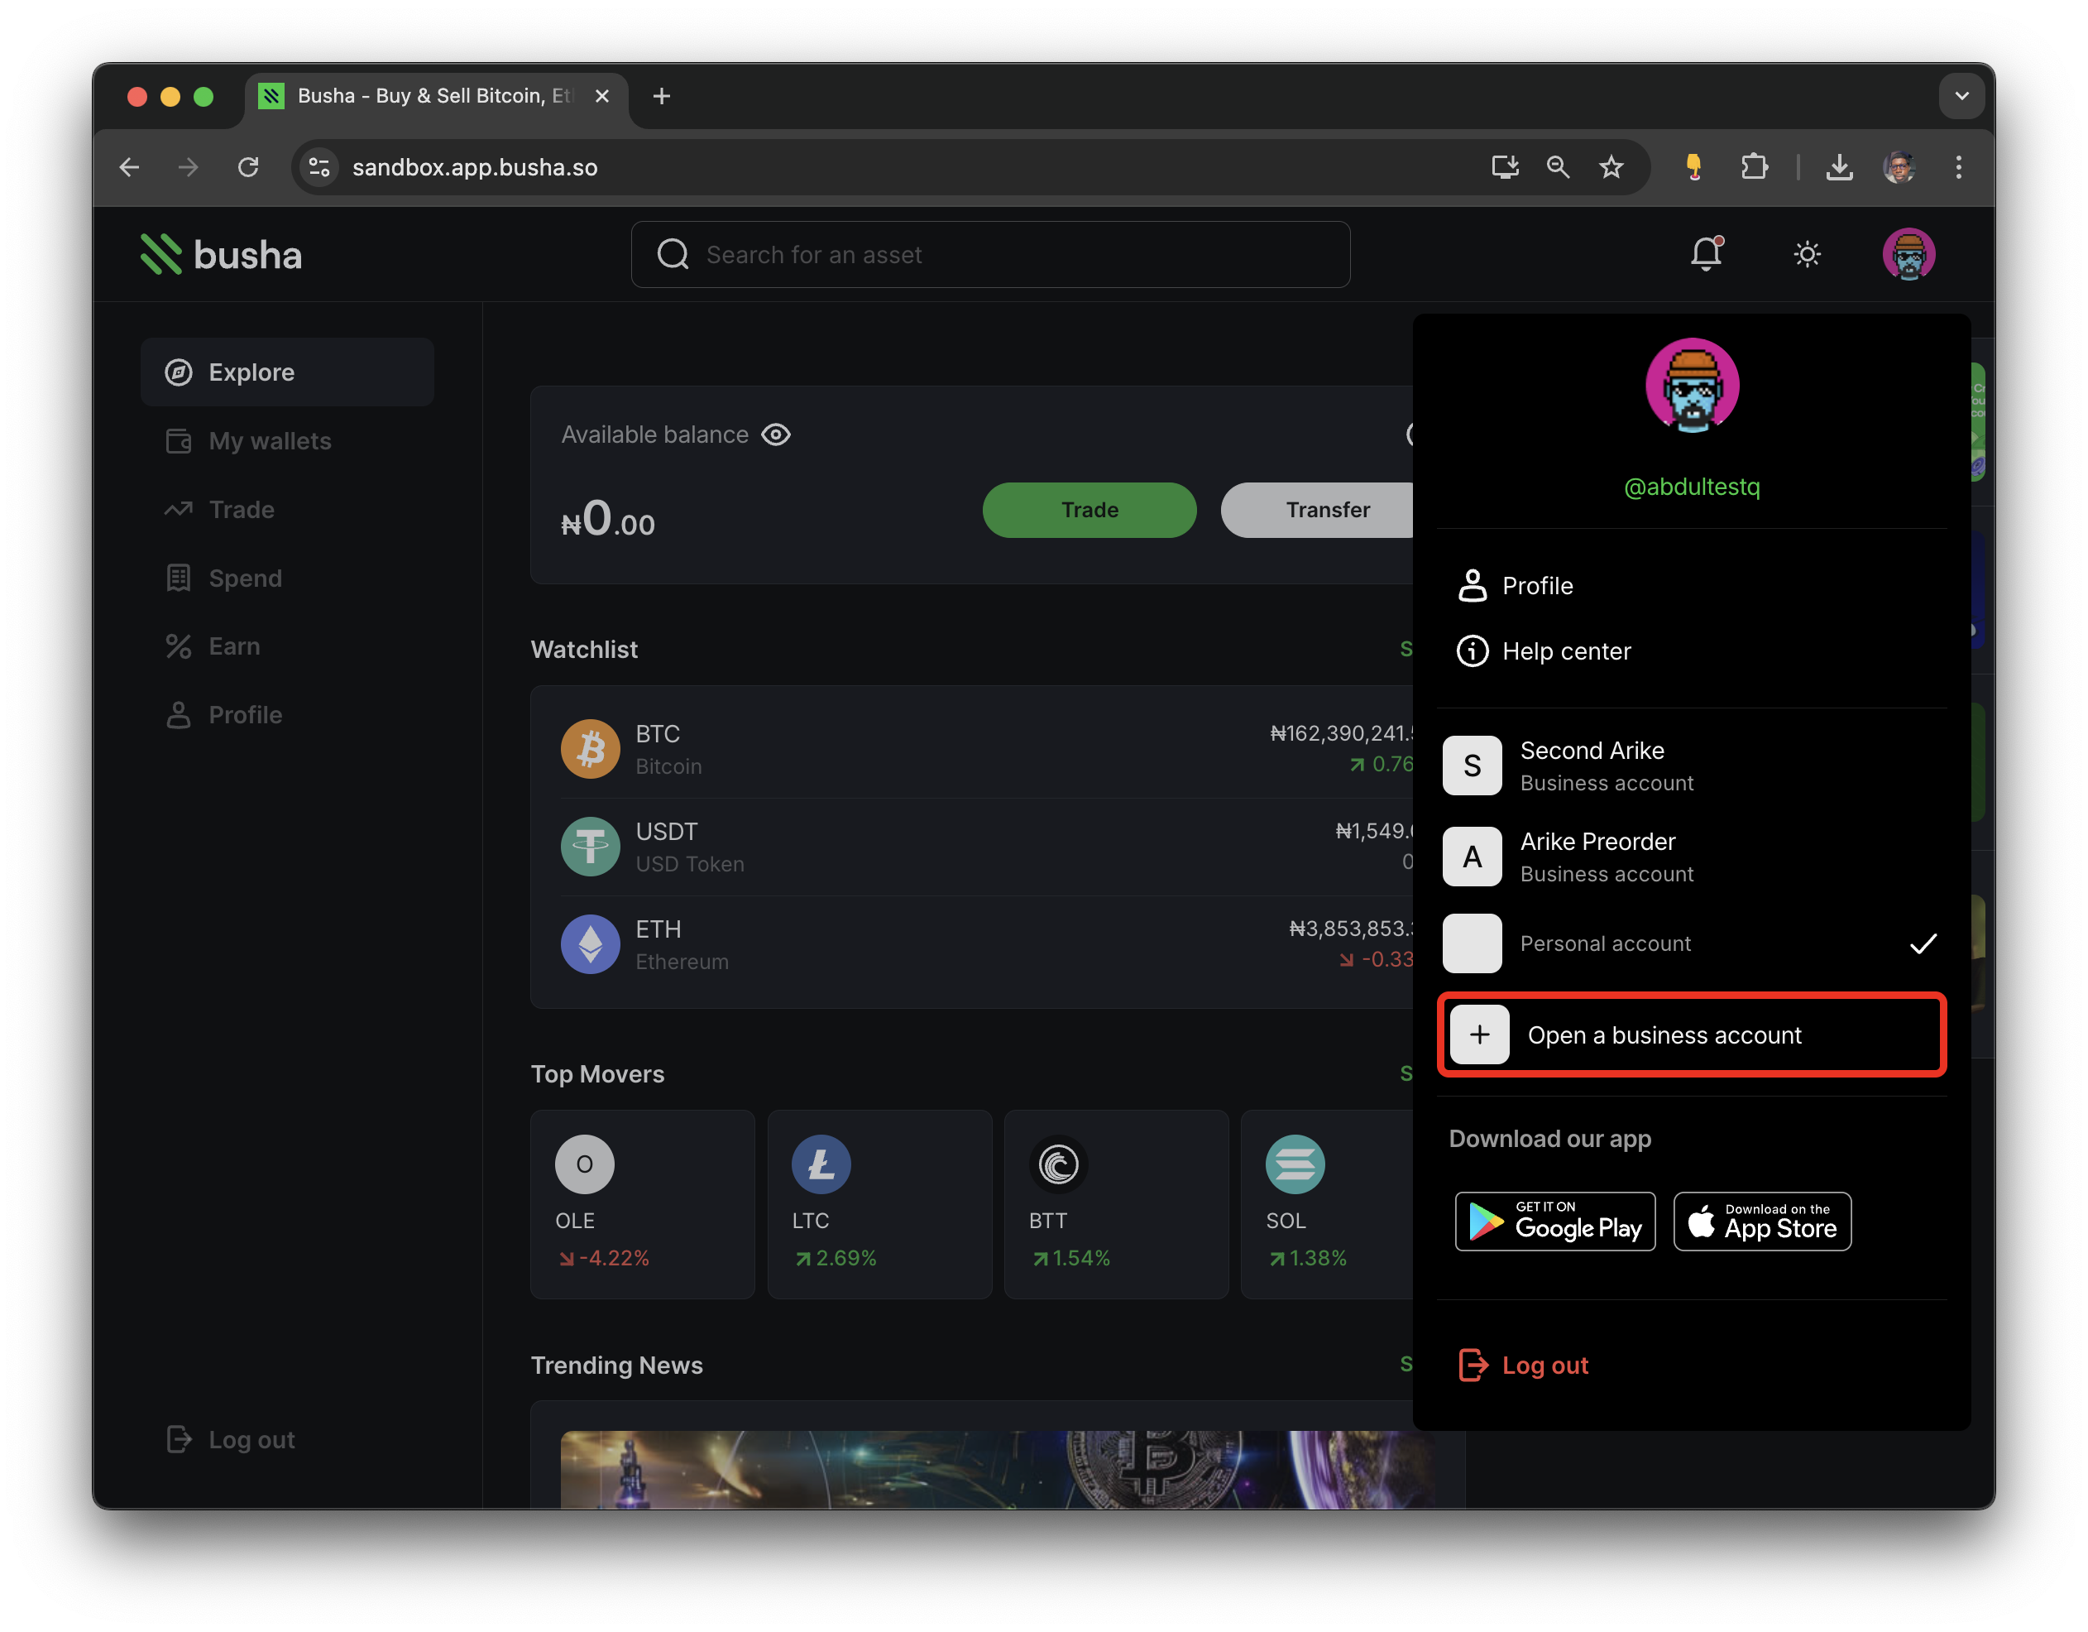Select Profile from the account menu
The image size is (2088, 1632).
(1536, 585)
